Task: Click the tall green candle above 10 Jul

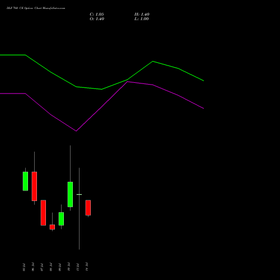Action: pyautogui.click(x=70, y=194)
